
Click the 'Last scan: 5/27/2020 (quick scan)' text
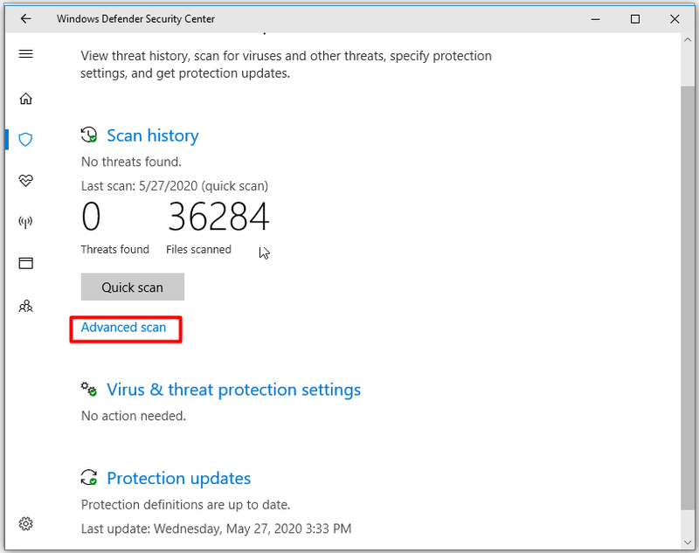[174, 186]
